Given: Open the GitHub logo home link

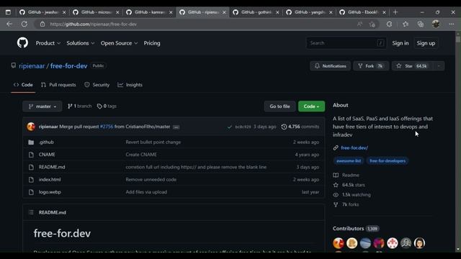Looking at the screenshot, I should coord(22,43).
